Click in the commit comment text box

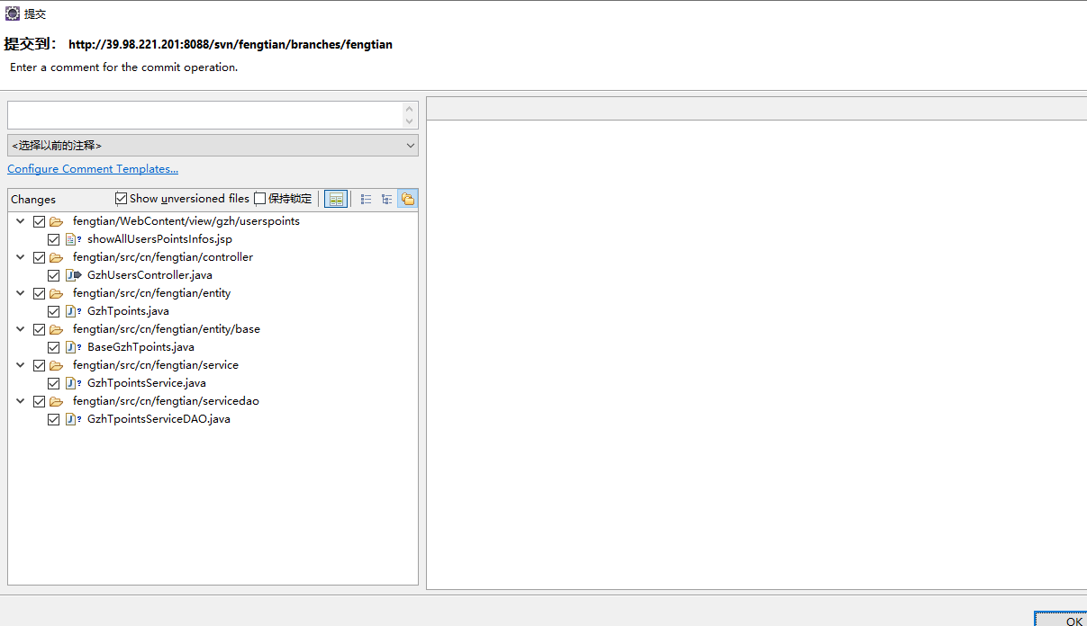click(x=204, y=115)
